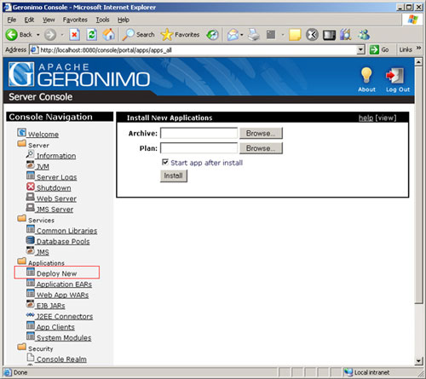Click the J2EE Connectors icon
The height and width of the screenshot is (379, 426).
coord(30,315)
